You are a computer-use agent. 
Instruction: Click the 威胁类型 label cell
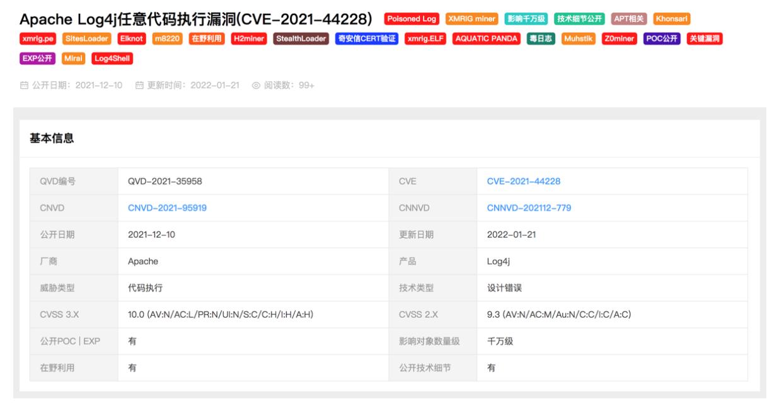pyautogui.click(x=74, y=288)
